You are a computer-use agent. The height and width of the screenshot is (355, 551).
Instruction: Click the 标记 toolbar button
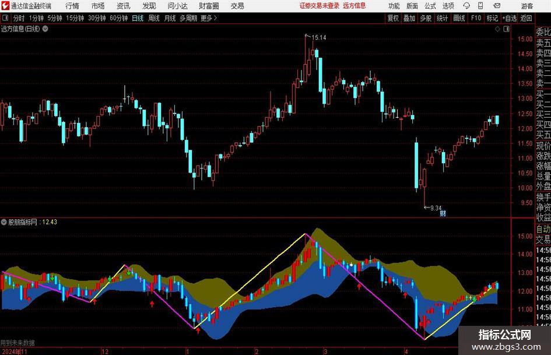492,18
